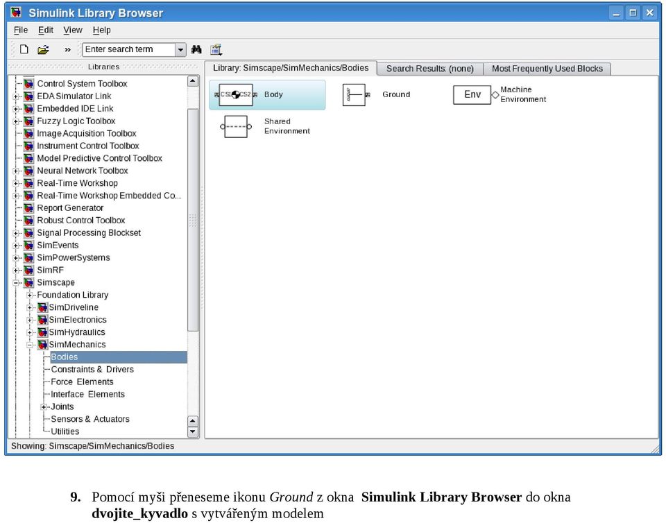Open the search term dropdown arrow

click(180, 50)
